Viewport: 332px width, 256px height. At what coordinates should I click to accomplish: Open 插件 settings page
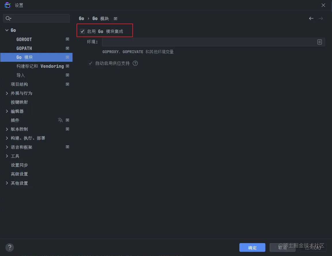(x=37, y=120)
